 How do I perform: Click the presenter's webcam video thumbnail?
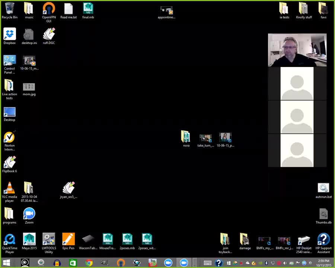click(297, 50)
